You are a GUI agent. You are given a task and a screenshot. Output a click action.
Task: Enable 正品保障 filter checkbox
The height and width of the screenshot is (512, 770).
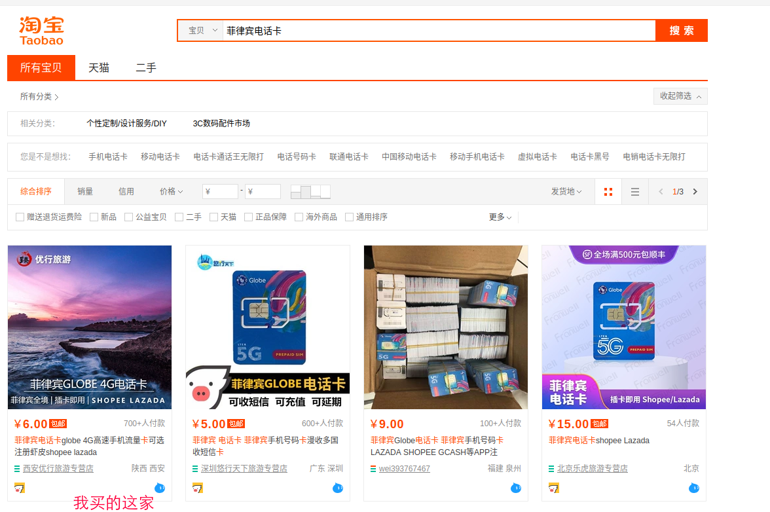(249, 217)
